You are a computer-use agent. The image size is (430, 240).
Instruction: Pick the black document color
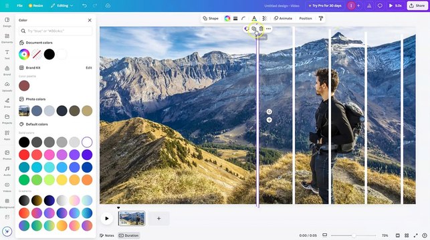pyautogui.click(x=49, y=54)
